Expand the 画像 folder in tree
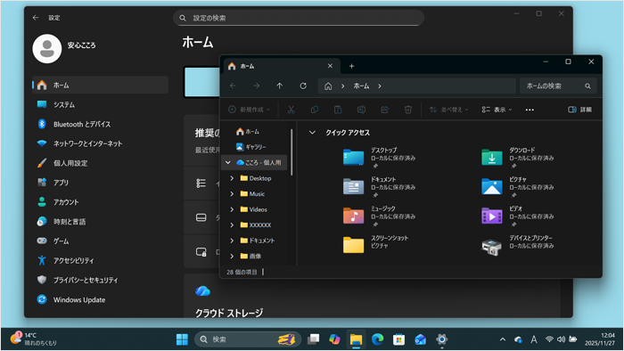 (x=232, y=257)
